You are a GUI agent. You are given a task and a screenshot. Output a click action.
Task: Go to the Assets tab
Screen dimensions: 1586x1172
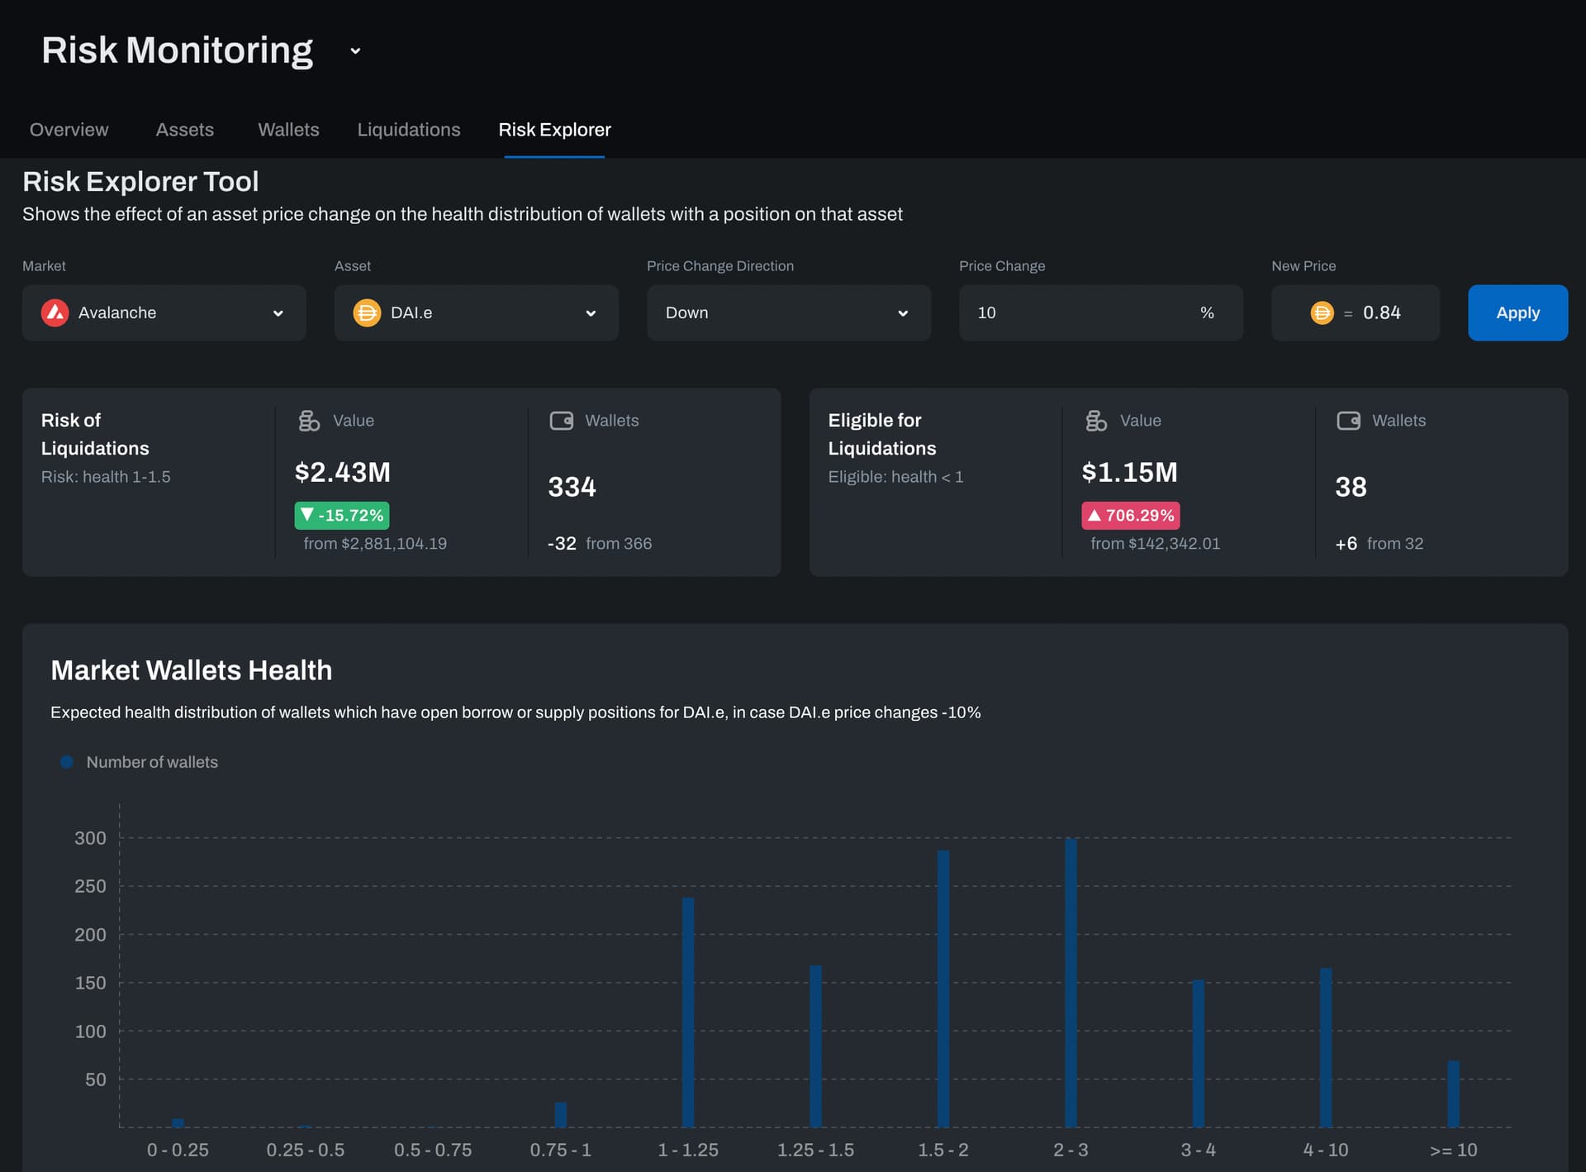pyautogui.click(x=185, y=130)
